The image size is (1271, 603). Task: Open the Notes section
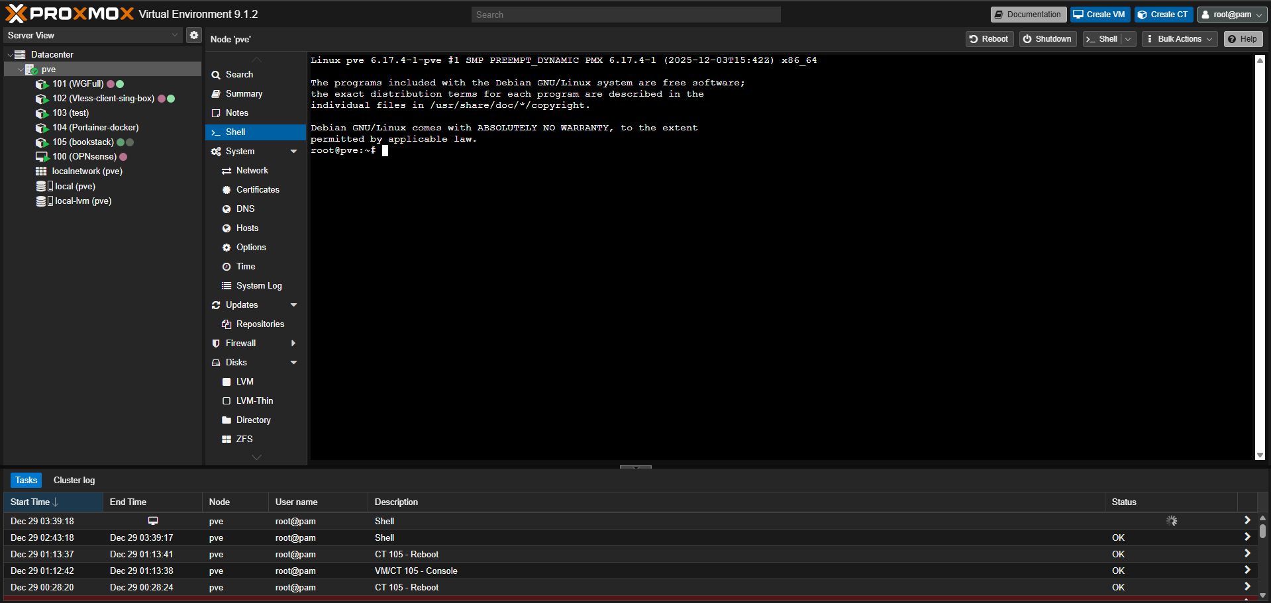[x=256, y=113]
